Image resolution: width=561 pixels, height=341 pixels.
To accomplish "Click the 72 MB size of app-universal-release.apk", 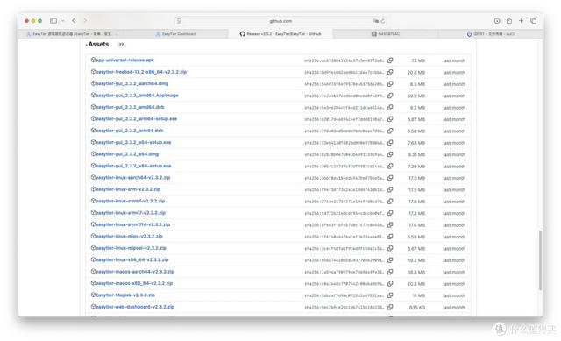I will 418,60.
